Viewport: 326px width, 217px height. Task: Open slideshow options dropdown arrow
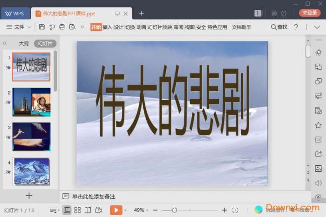pos(125,210)
